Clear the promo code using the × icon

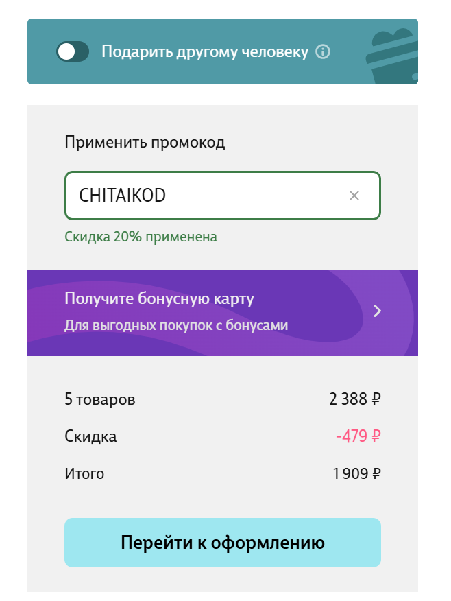pos(354,196)
